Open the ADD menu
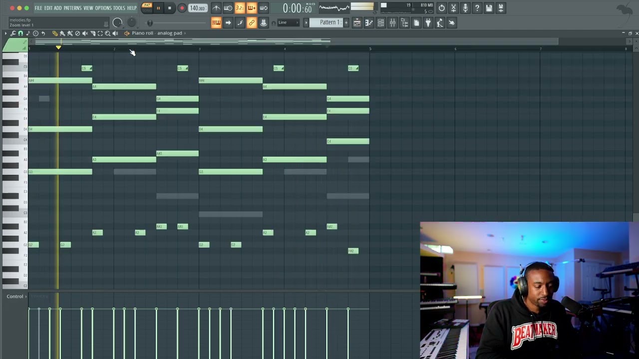The height and width of the screenshot is (359, 639). 58,8
